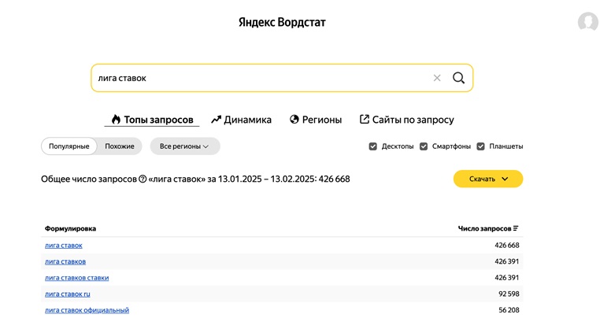Image resolution: width=600 pixels, height=318 pixels.
Task: Uncheck the Смартфоны checkbox
Action: pos(423,146)
